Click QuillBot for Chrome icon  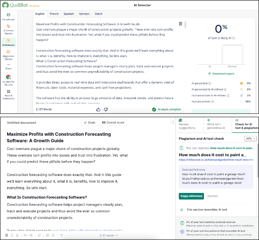[x=8, y=77]
